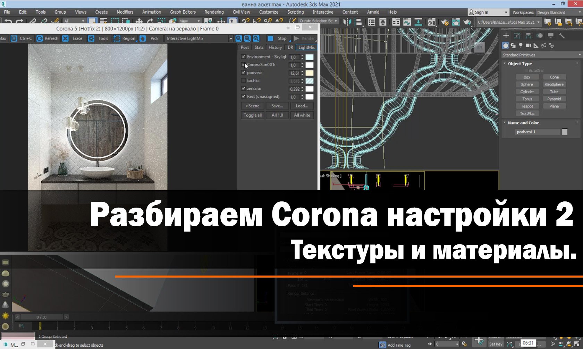Screen dimensions: 583x349
Task: Click the Toggle all button
Action: 253,115
